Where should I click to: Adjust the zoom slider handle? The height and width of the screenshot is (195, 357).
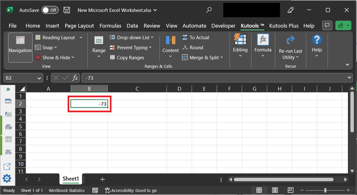click(x=325, y=190)
